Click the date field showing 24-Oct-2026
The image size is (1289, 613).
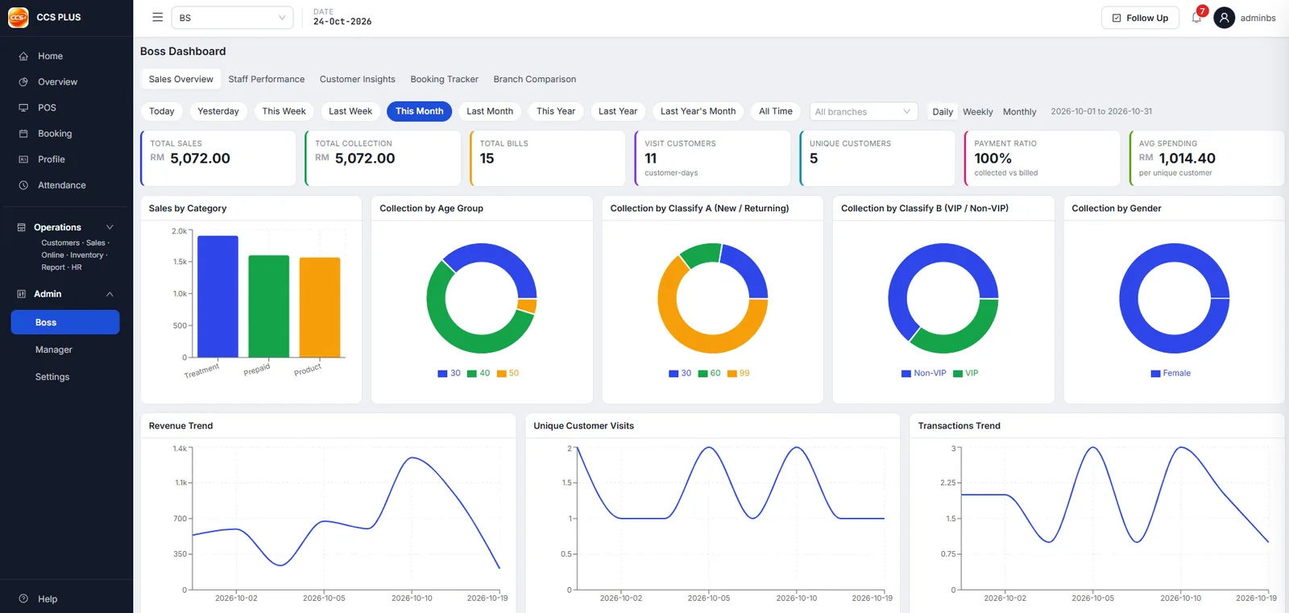342,22
